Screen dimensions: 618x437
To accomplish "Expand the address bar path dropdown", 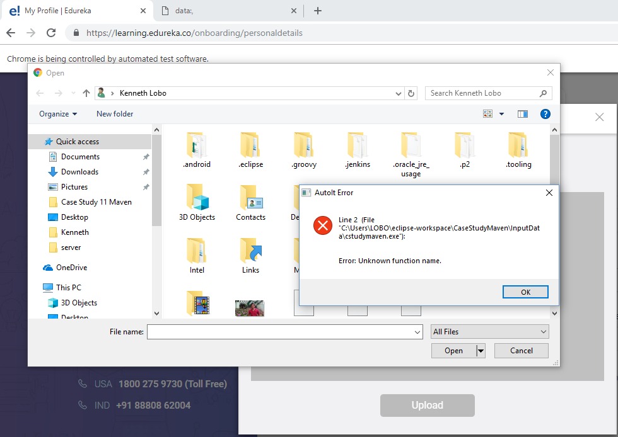I will (399, 93).
